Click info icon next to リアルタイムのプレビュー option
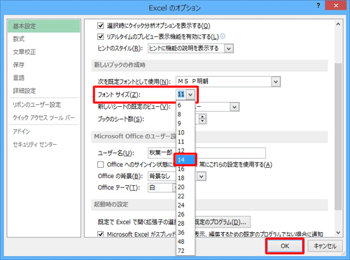 coord(223,36)
